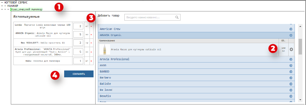Image resolution: width=306 pixels, height=105 pixels.
Task: Edit quantity for Aravia cuticle oil
Action: coord(78,35)
